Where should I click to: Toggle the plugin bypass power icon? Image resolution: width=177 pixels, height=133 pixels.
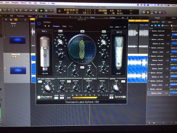39,23
